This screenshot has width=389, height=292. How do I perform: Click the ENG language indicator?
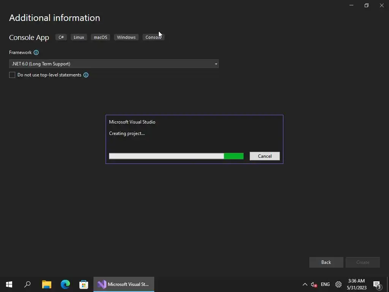325,284
